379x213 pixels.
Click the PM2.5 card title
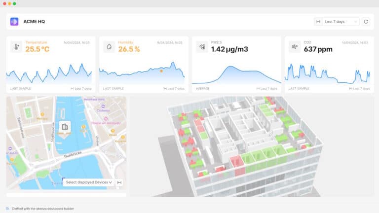coord(216,42)
